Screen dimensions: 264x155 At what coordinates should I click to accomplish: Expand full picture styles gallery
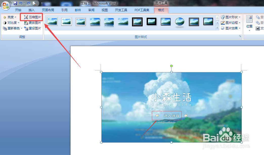point(217,28)
